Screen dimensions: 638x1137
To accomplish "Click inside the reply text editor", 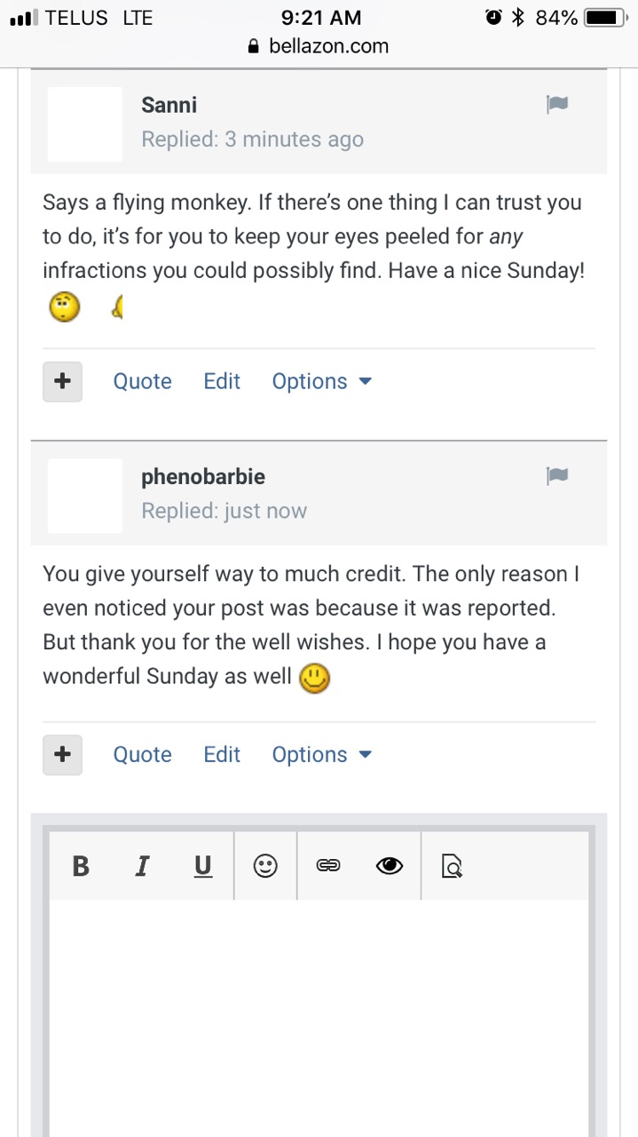I will click(x=319, y=1013).
